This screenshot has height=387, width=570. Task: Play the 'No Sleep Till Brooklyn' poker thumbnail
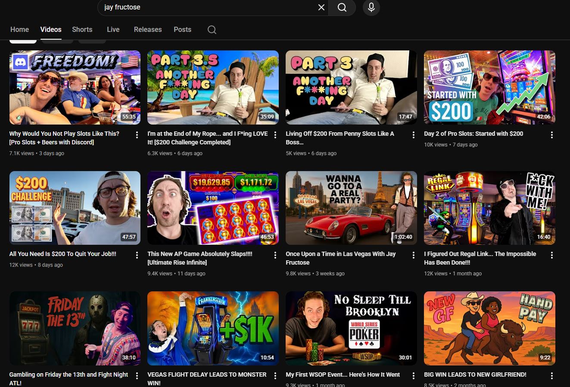(351, 328)
